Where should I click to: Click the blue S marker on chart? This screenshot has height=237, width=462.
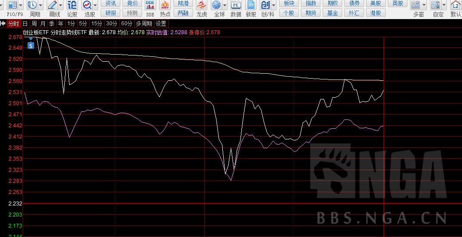[x=31, y=45]
